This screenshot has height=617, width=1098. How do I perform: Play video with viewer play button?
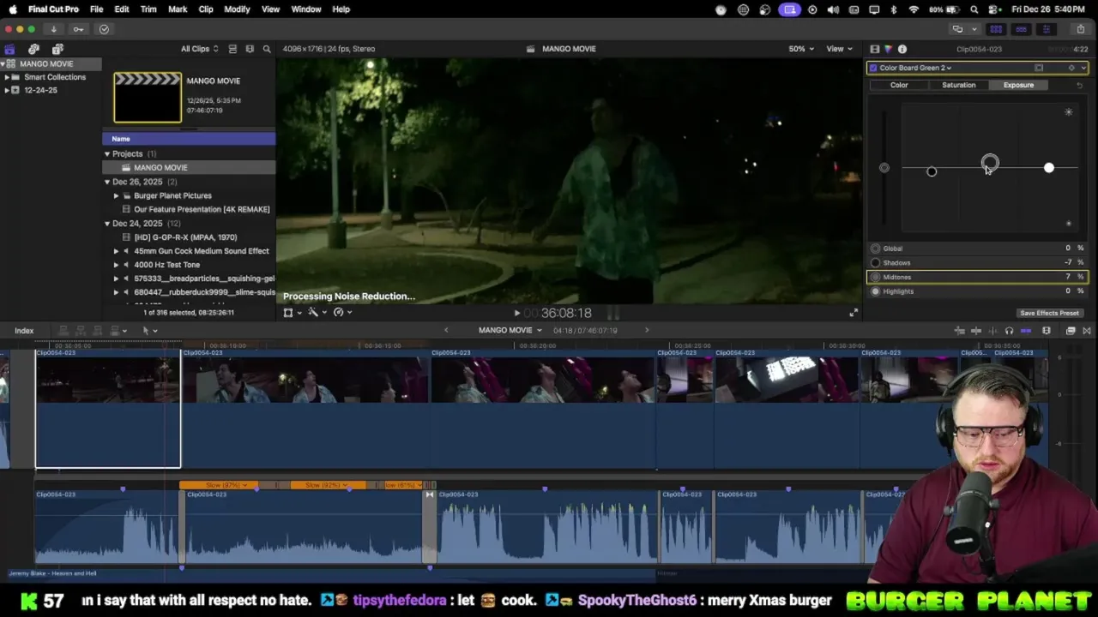[x=516, y=313]
